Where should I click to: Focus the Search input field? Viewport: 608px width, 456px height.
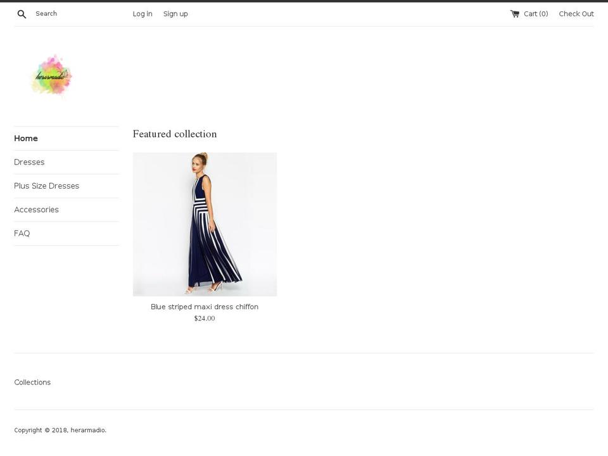(73, 13)
